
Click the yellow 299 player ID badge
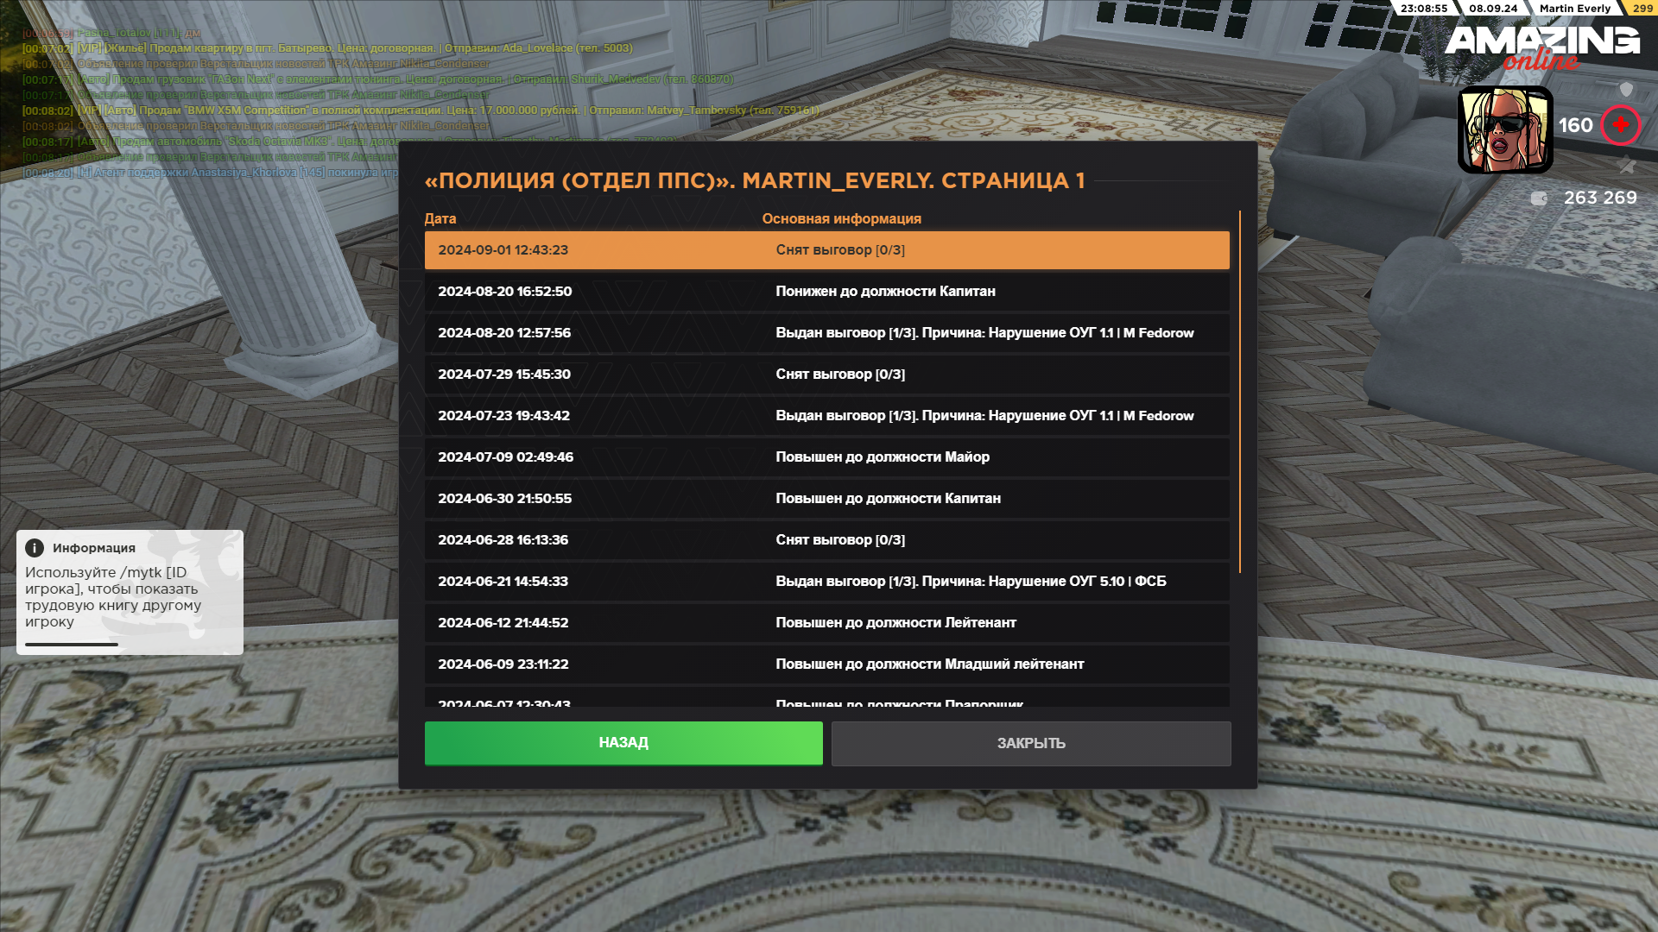[x=1642, y=8]
